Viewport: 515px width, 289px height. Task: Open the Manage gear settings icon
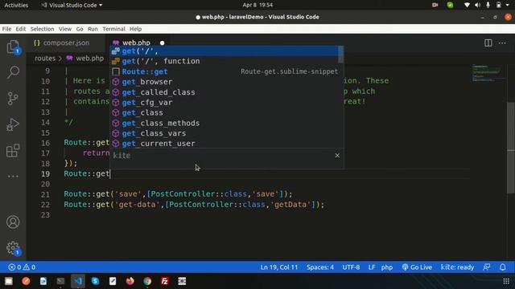pos(13,248)
